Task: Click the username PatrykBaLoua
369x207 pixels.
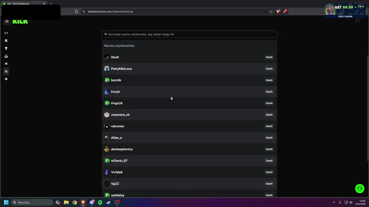Action: click(121, 69)
